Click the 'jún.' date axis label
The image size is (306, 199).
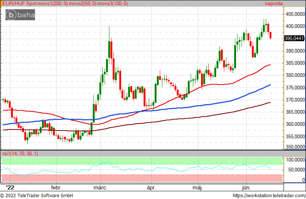pos(246,188)
